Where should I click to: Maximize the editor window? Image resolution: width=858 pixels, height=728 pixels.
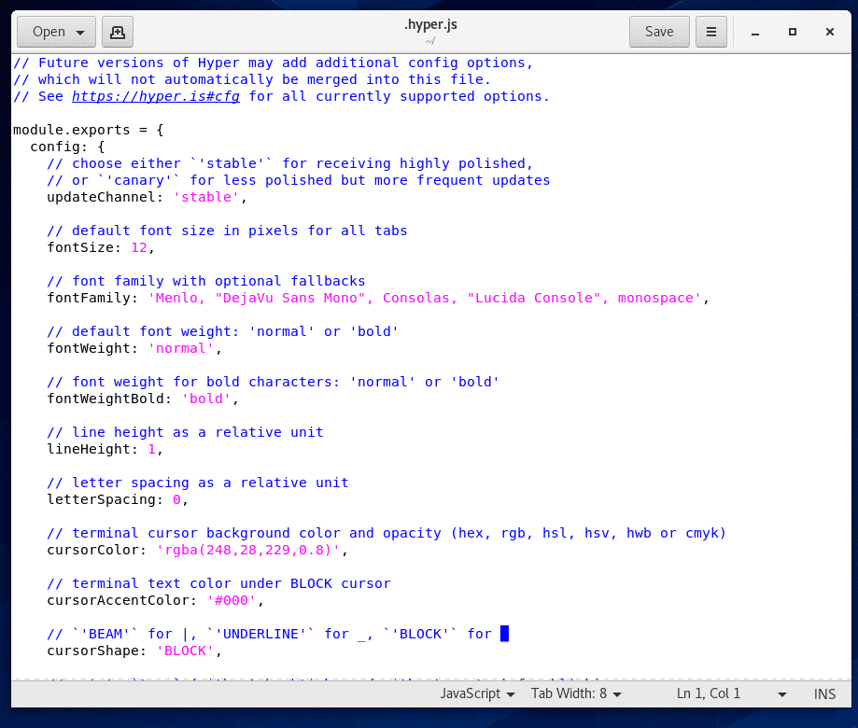(x=793, y=32)
